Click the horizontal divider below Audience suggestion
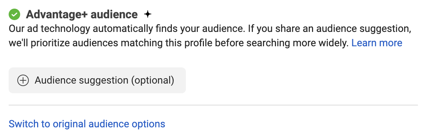Image resolution: width=428 pixels, height=137 pixels. [x=213, y=105]
